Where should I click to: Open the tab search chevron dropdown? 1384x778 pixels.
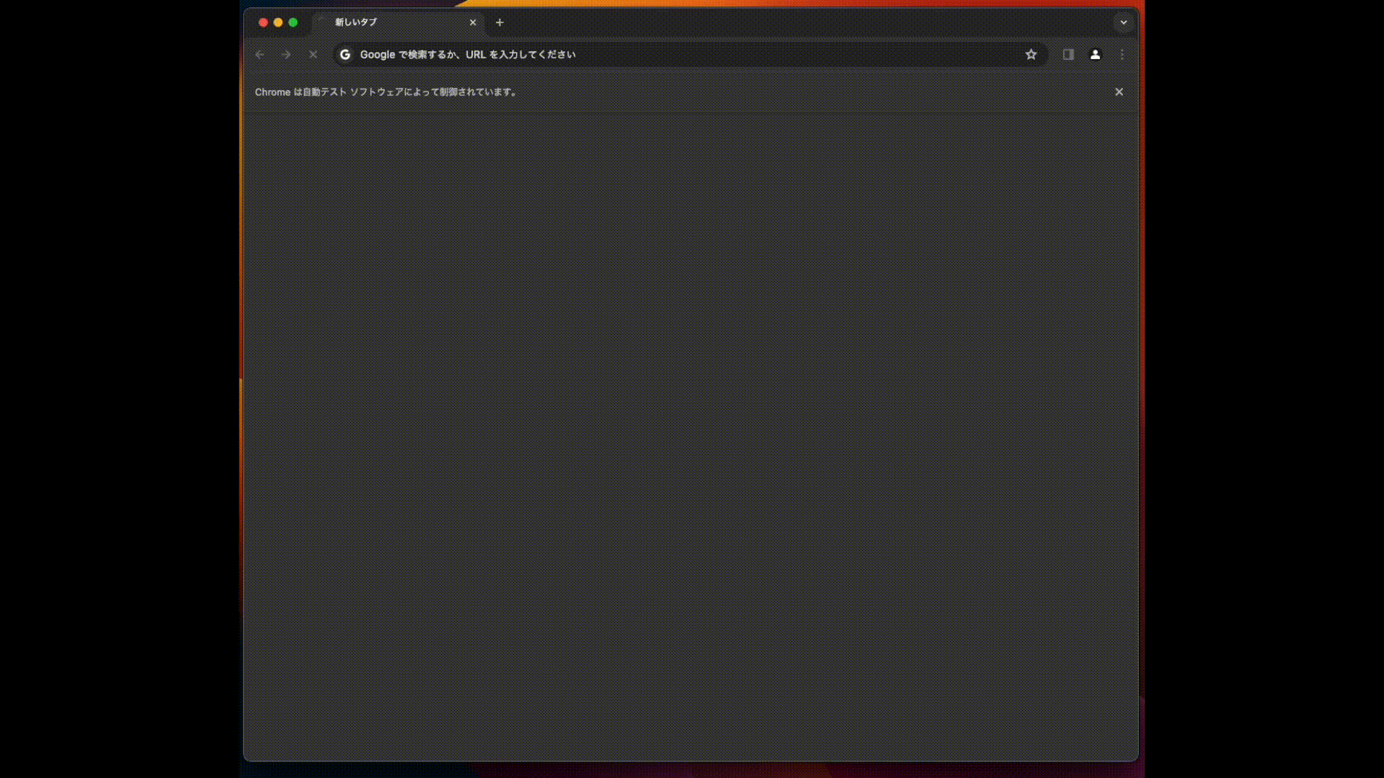1123,22
